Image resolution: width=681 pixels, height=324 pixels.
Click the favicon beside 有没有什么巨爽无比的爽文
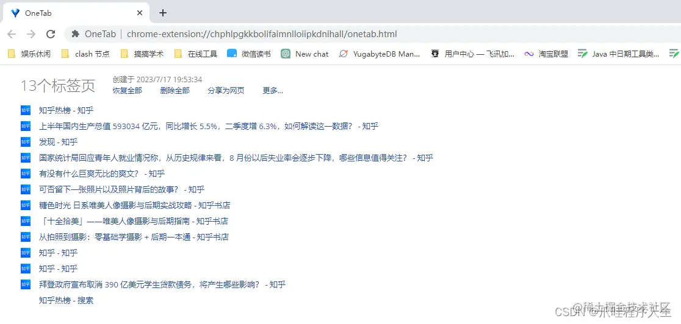tap(26, 174)
